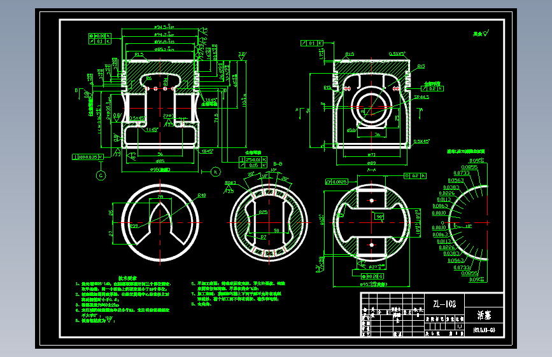Click the R40 radius label
The height and width of the screenshot is (357, 552).
pos(202,195)
